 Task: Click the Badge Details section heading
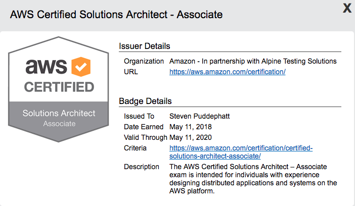tap(145, 101)
